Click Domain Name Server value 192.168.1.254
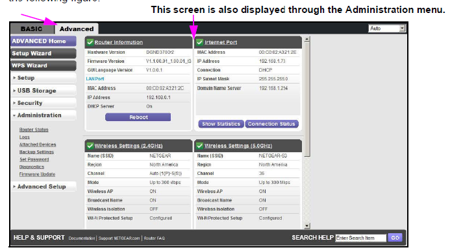 tap(273, 88)
